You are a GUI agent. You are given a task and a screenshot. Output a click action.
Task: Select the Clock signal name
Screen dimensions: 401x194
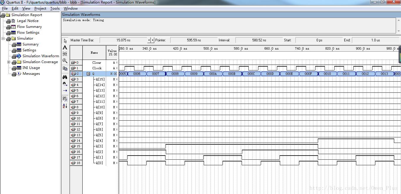tap(97, 68)
